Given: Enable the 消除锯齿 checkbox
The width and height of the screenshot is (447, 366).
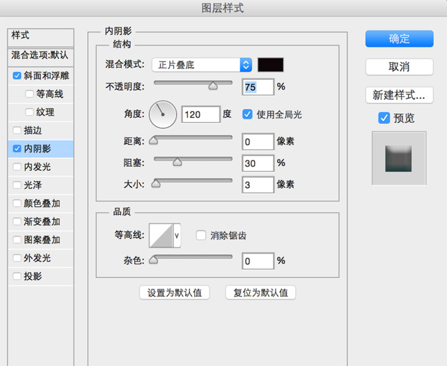Looking at the screenshot, I should pyautogui.click(x=200, y=236).
